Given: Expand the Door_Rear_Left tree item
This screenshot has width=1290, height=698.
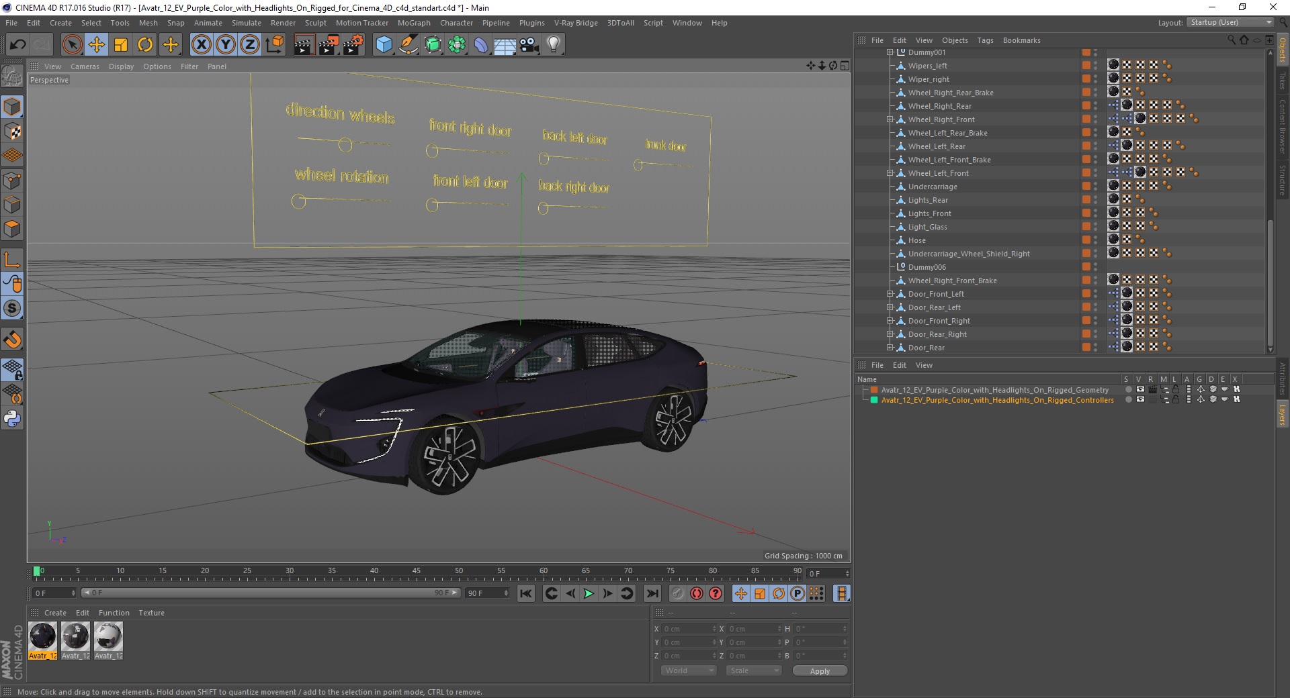Looking at the screenshot, I should (x=890, y=307).
